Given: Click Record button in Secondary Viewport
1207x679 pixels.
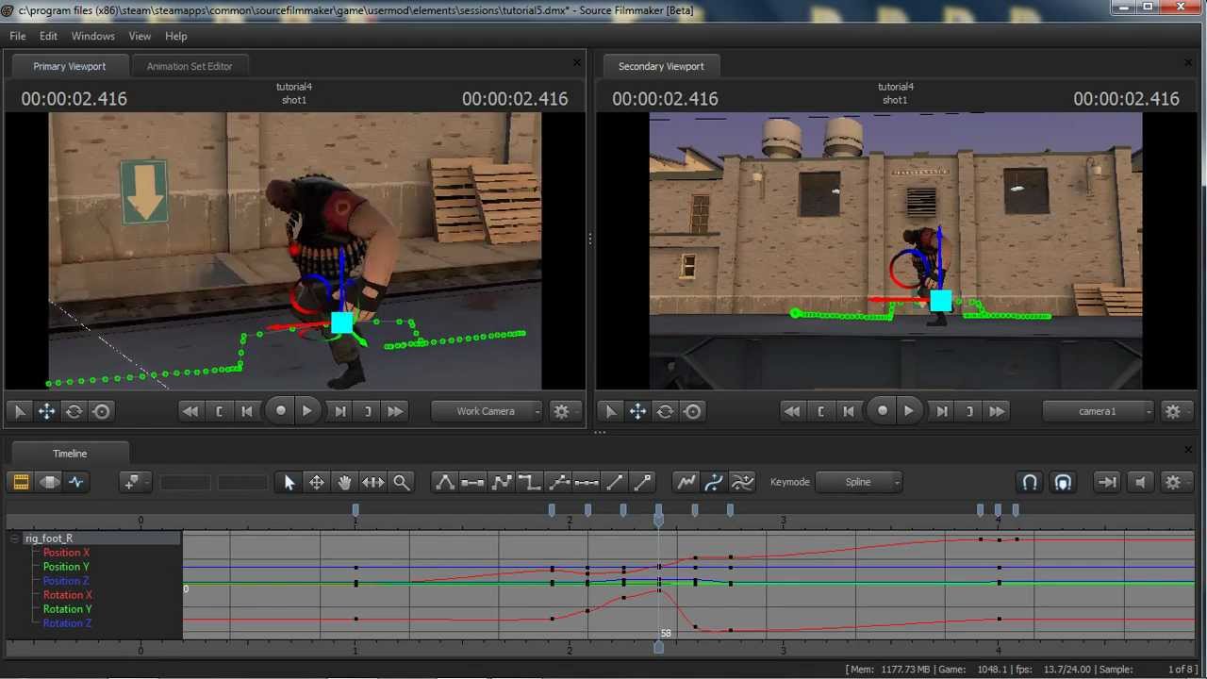Looking at the screenshot, I should pos(882,411).
